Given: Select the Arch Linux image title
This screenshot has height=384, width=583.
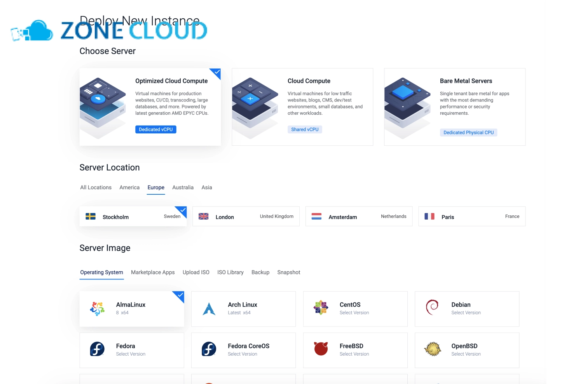Looking at the screenshot, I should pos(243,305).
